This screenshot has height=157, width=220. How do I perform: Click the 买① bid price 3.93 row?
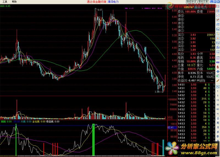coord(196,35)
